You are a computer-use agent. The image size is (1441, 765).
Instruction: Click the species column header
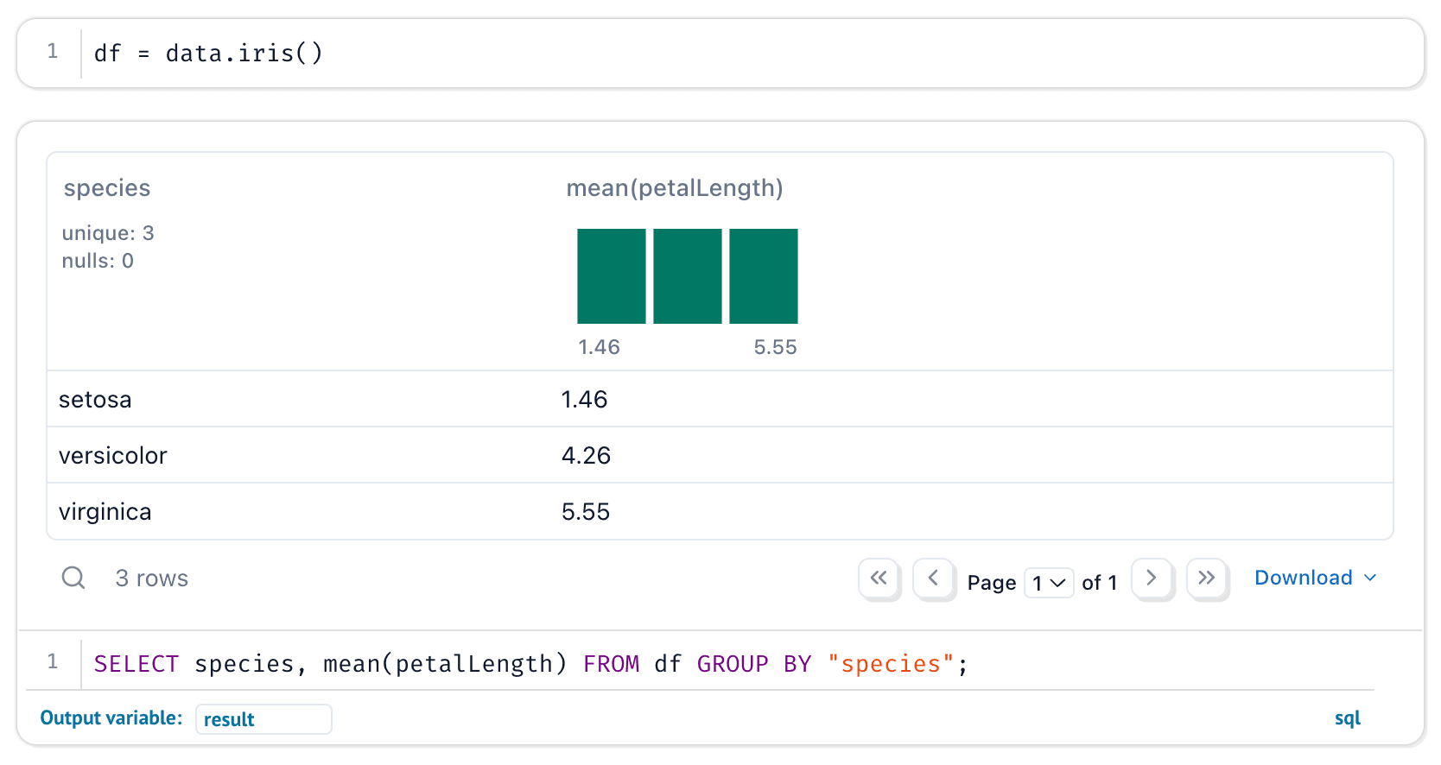pyautogui.click(x=107, y=188)
